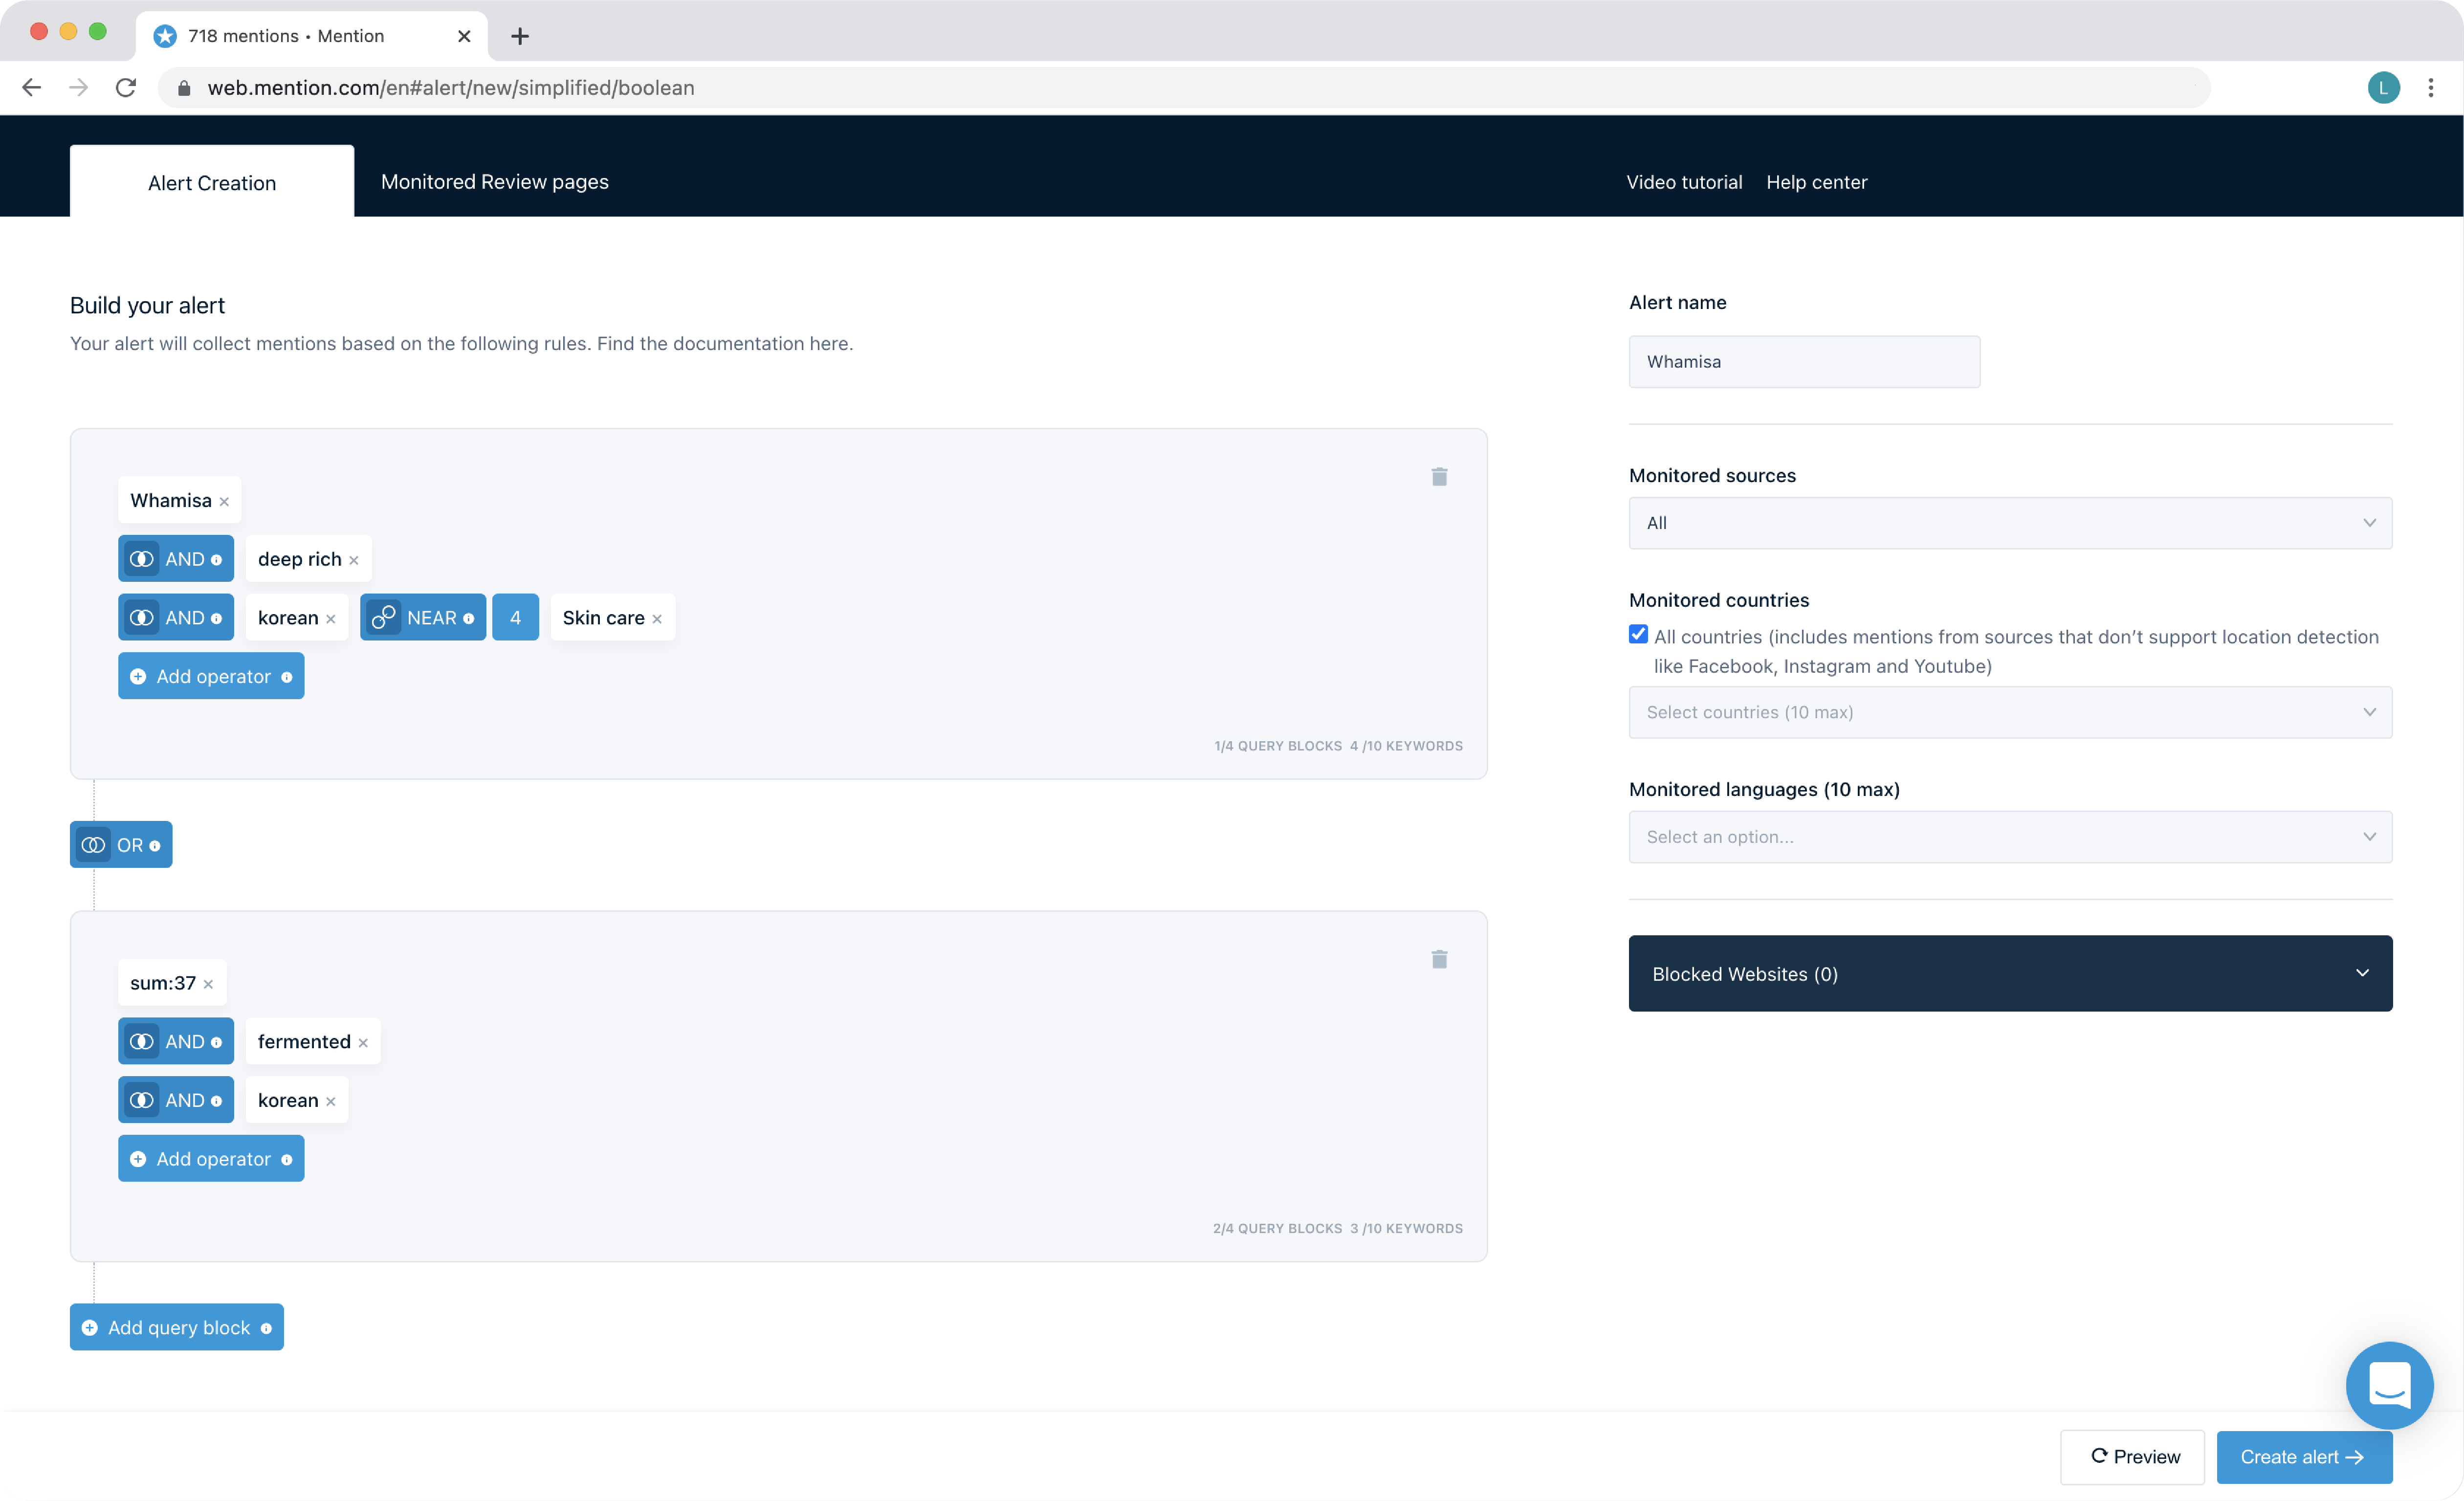This screenshot has width=2464, height=1501.
Task: Open the Intercom chat widget
Action: 2390,1386
